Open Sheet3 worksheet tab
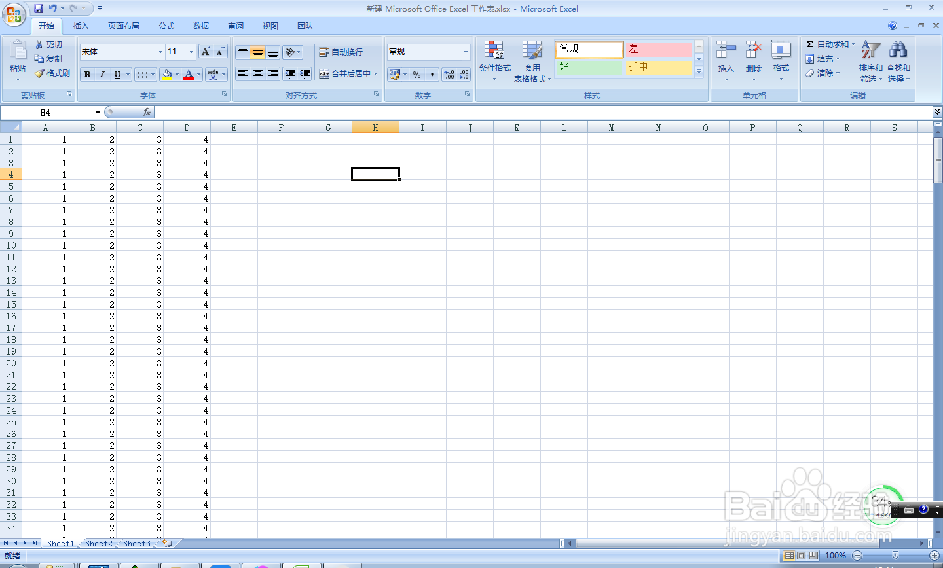943x568 pixels. [x=136, y=543]
